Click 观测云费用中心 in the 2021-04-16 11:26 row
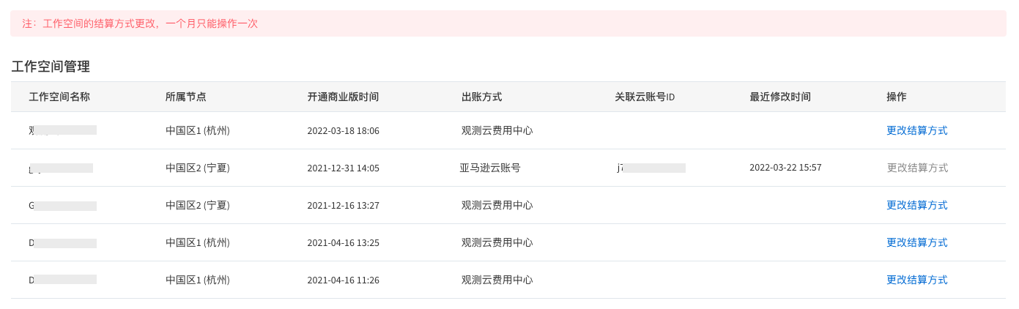 [x=497, y=280]
